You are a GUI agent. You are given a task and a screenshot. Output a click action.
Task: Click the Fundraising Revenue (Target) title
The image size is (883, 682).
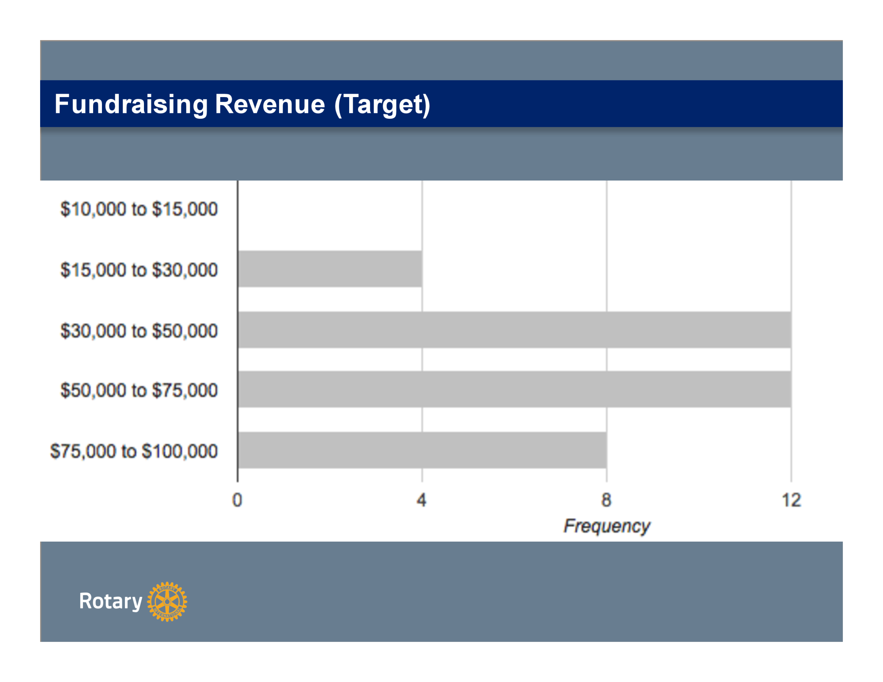[x=242, y=105]
